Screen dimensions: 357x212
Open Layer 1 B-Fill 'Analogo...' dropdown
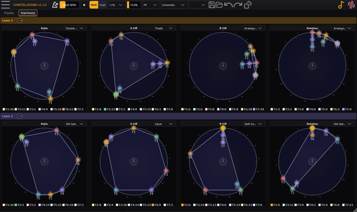click(254, 28)
